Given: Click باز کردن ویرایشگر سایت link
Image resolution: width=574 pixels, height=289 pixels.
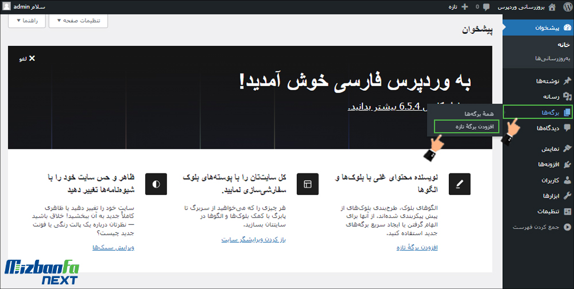Looking at the screenshot, I should pyautogui.click(x=253, y=240).
